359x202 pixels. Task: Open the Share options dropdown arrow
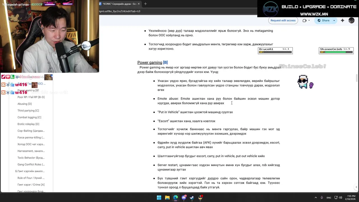(x=334, y=20)
